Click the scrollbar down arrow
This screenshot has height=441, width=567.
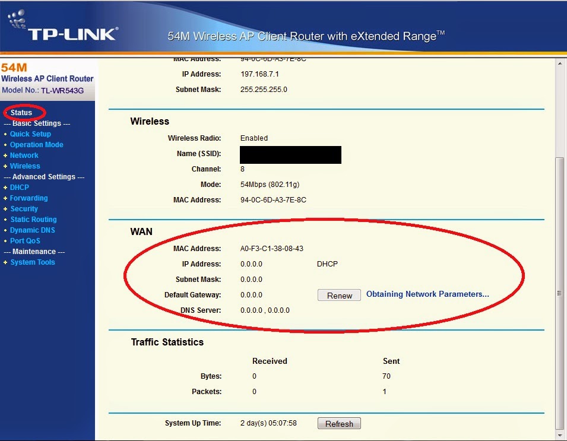pos(560,435)
